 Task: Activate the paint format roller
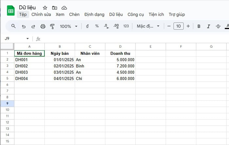52,26
